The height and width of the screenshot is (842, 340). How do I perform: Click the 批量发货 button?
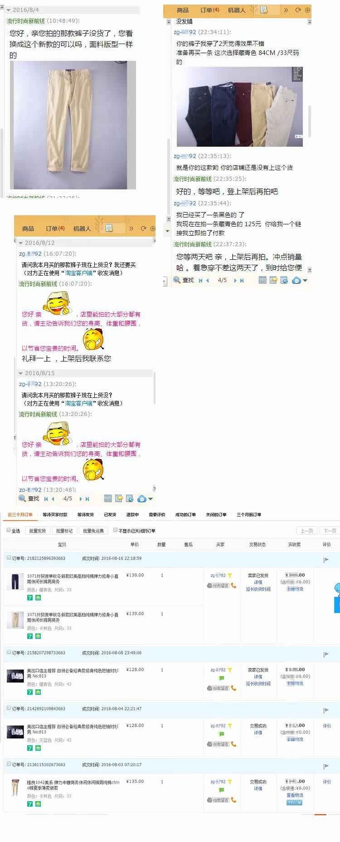point(38,530)
